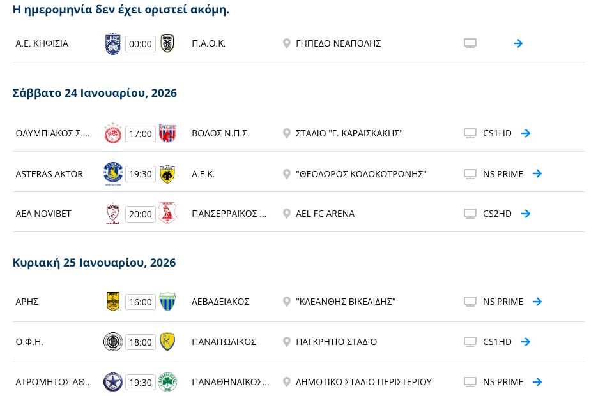
Task: Click the Olympiacos red crest logo
Action: pos(113,133)
